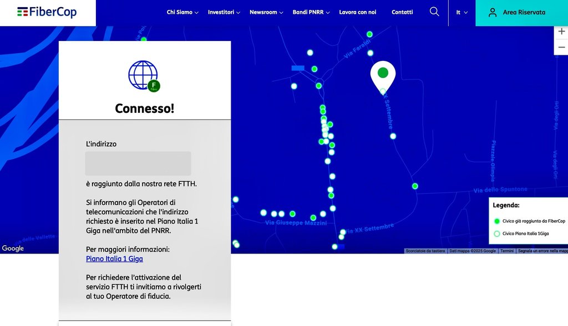Click the Via dello Spuntone street label

pyautogui.click(x=500, y=190)
